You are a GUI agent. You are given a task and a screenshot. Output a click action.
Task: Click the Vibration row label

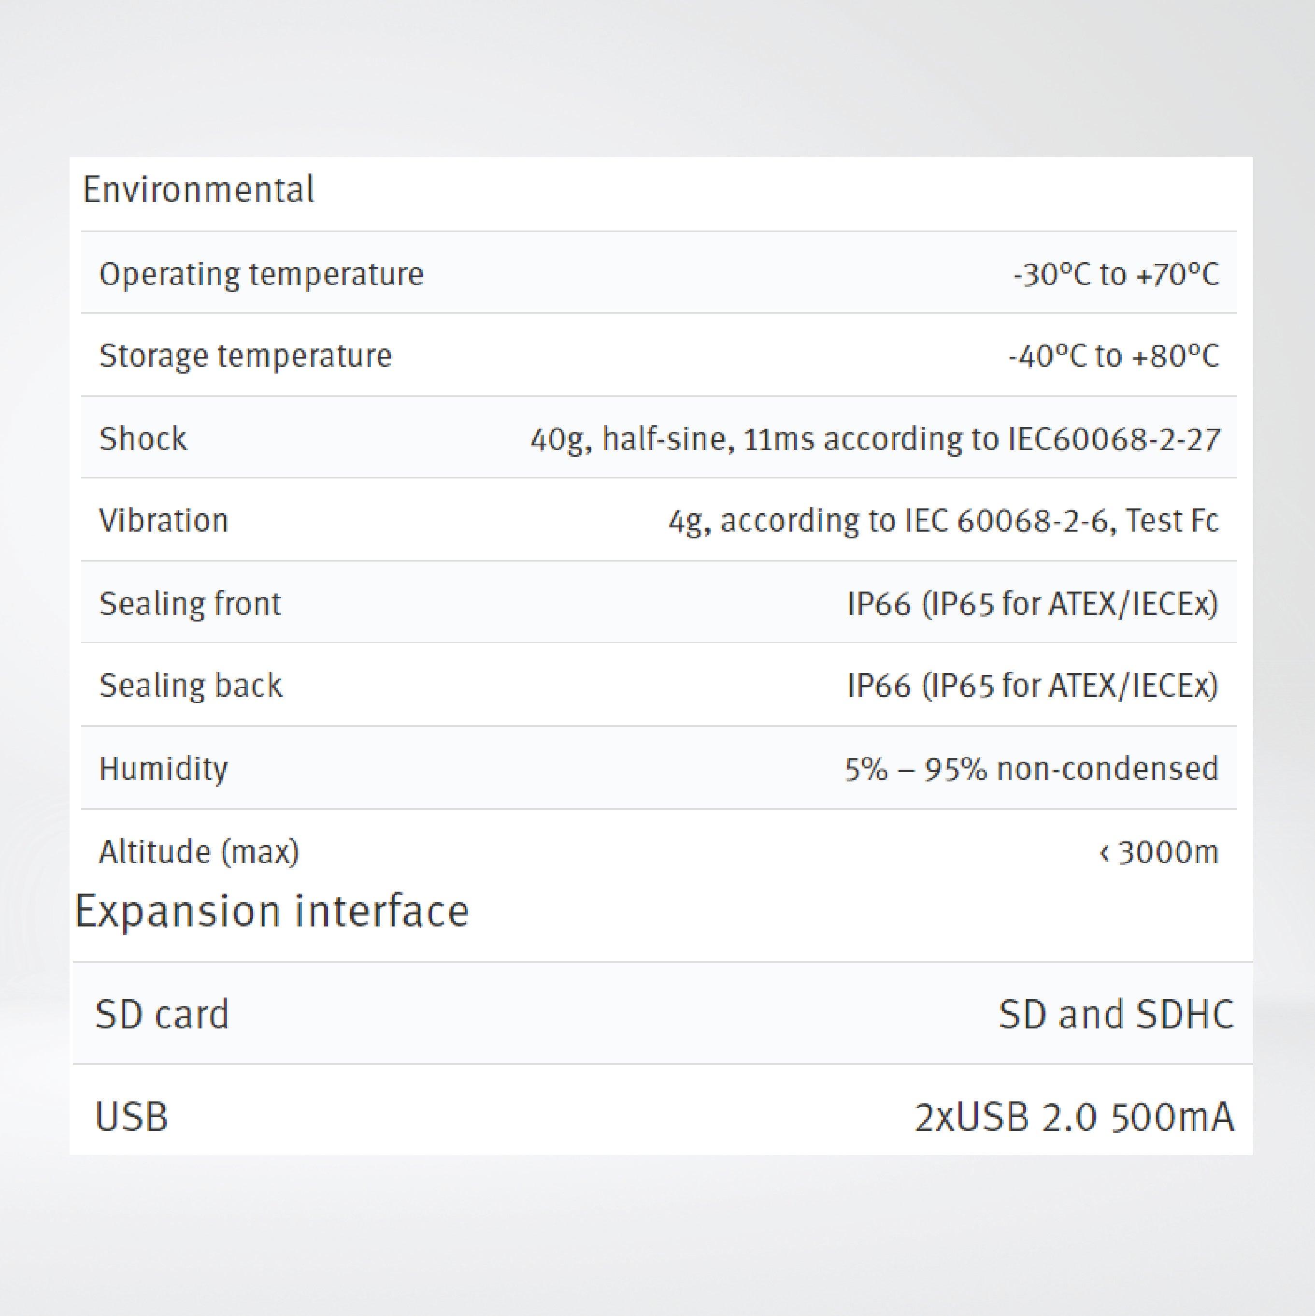click(x=163, y=521)
